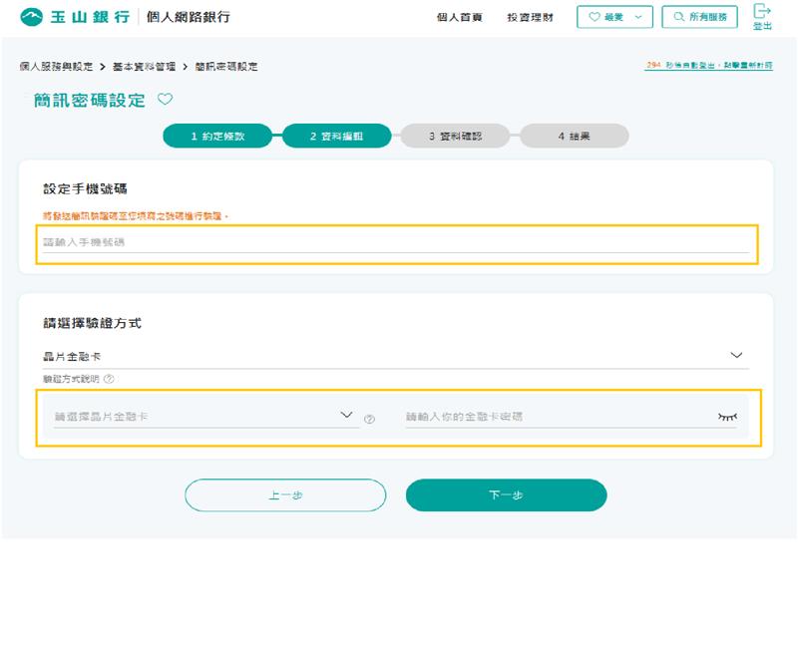
Task: Select step 1 約定條款 tab
Action: [x=217, y=136]
